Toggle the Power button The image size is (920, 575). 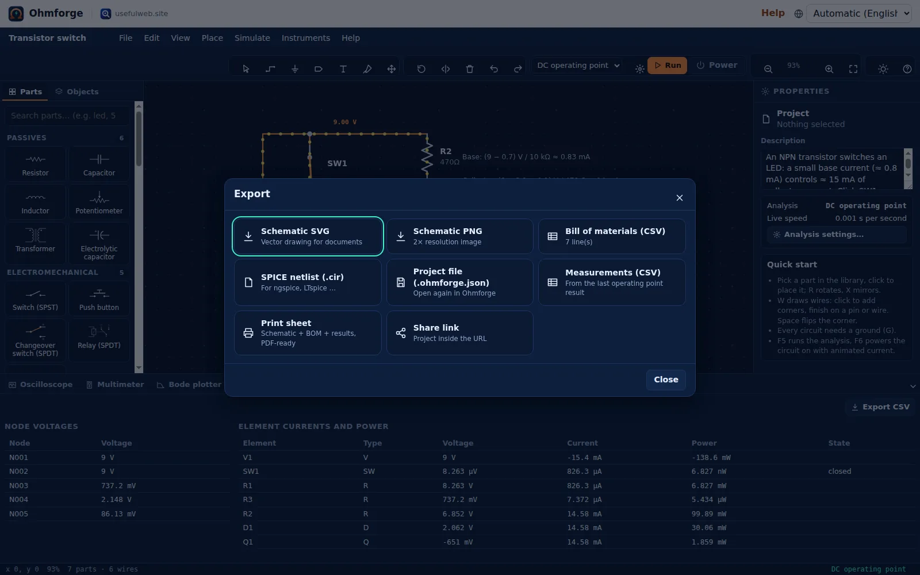(716, 66)
